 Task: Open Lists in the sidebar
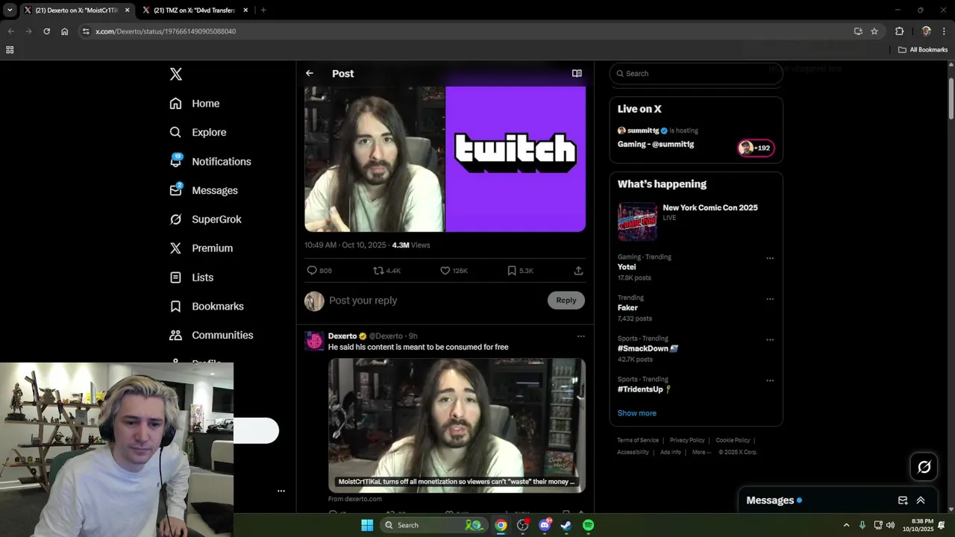(191, 277)
